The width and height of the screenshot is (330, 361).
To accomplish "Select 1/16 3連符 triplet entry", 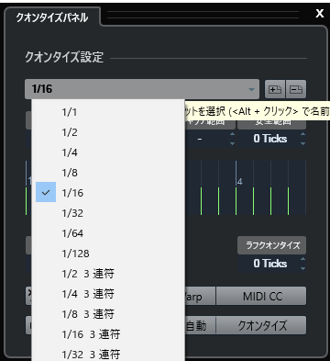I will point(108,334).
